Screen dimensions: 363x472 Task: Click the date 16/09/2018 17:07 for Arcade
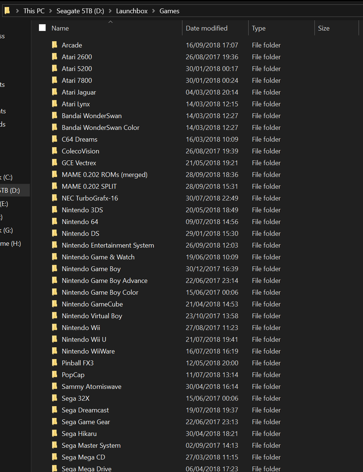pos(212,45)
